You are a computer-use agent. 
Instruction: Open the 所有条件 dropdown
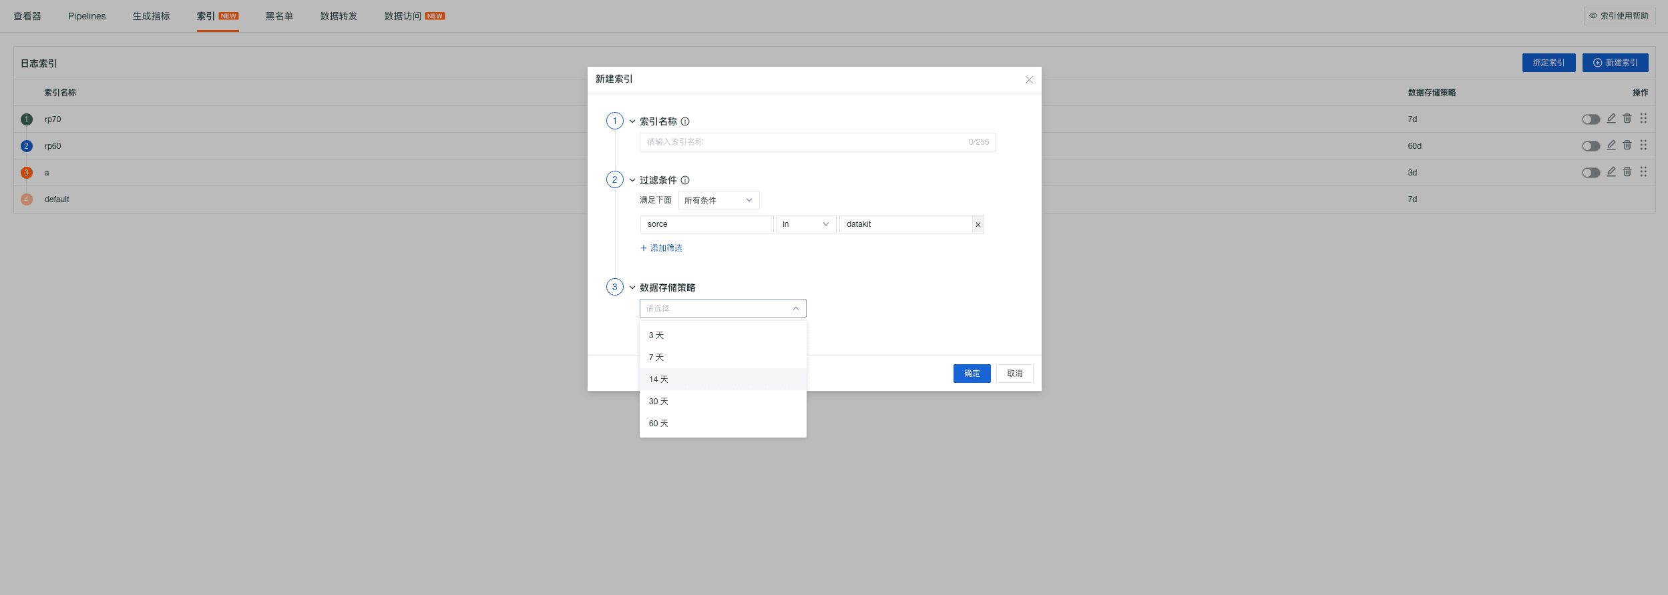(x=718, y=200)
